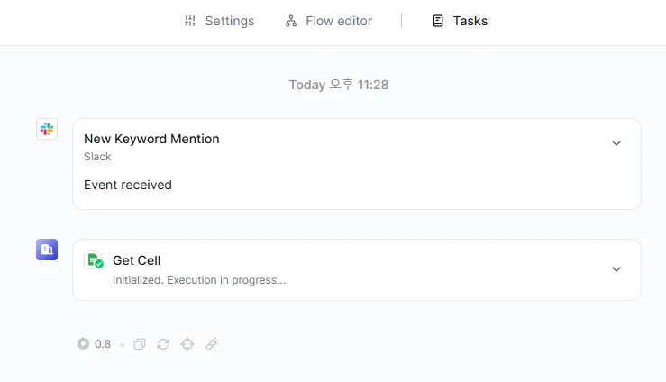Click the 0.8 credits value
This screenshot has height=382, width=666.
coord(103,344)
